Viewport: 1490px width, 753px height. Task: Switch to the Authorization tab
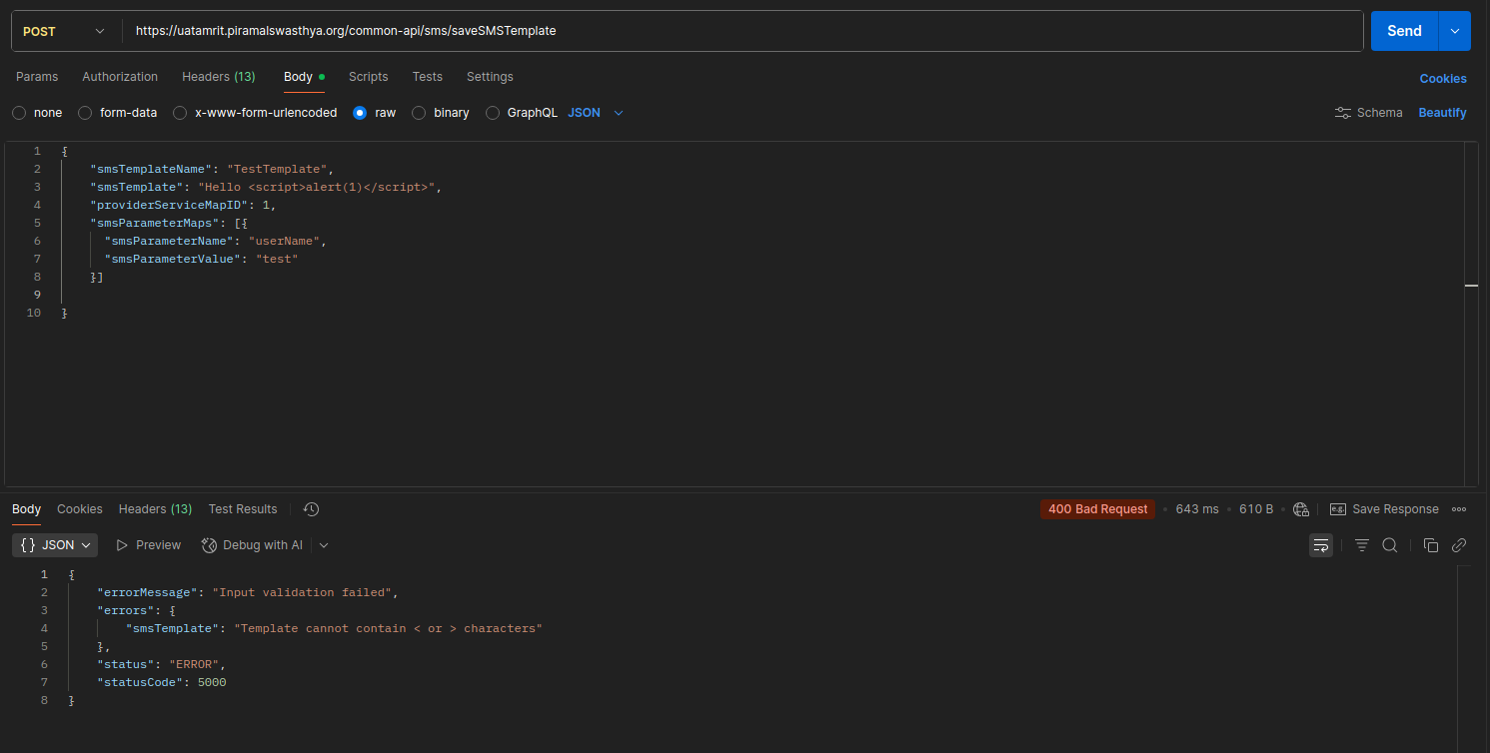pyautogui.click(x=120, y=77)
